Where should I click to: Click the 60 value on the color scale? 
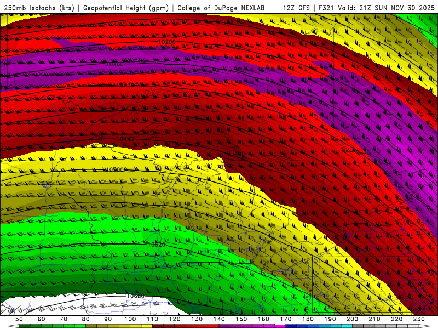click(41, 319)
